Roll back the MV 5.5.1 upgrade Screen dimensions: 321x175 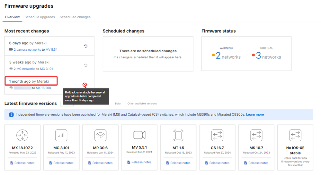point(86,46)
